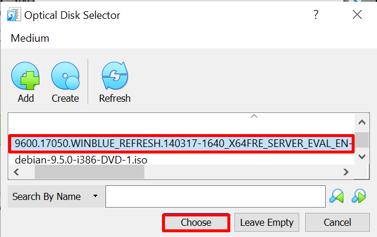This screenshot has width=377, height=237.
Task: Find next search match icon
Action: tap(359, 196)
